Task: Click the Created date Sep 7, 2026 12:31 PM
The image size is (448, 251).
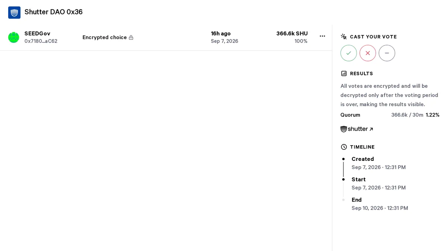Action: [x=379, y=167]
